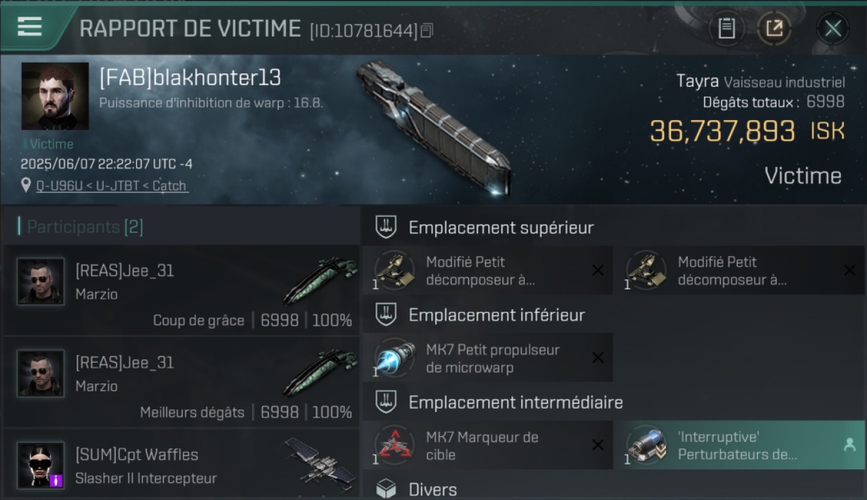Image resolution: width=867 pixels, height=500 pixels.
Task: Select second Modifié Petit décomposeur module
Action: pos(739,271)
